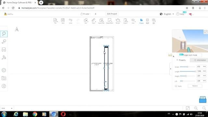Open the Render teapot icon
The width and height of the screenshot is (208, 117).
tap(118, 21)
